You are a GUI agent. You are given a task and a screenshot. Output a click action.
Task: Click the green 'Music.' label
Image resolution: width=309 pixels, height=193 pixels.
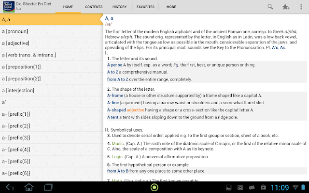click(118, 144)
